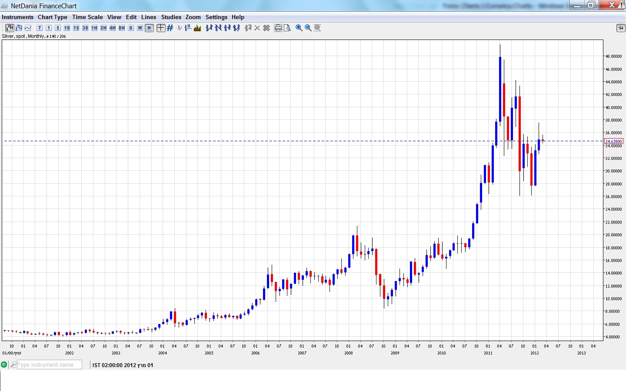Open the Lines menu
The width and height of the screenshot is (626, 391).
(149, 17)
